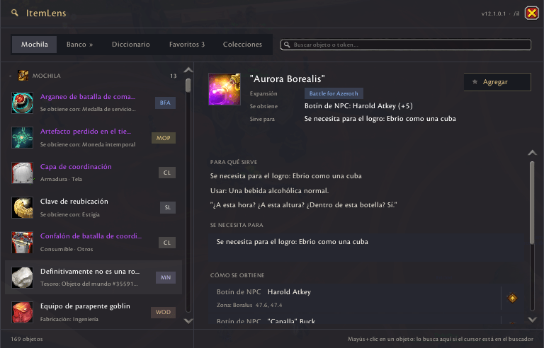Click Zona: Boralus 47.6, 47.4 text
Image resolution: width=544 pixels, height=348 pixels.
249,306
